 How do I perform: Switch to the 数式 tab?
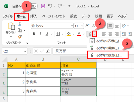pyautogui.click(x=73, y=16)
